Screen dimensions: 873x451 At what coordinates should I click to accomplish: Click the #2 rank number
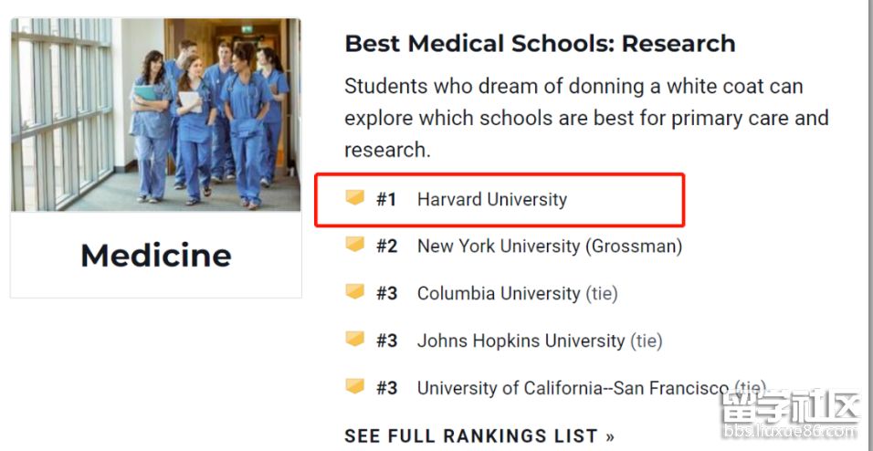point(386,246)
